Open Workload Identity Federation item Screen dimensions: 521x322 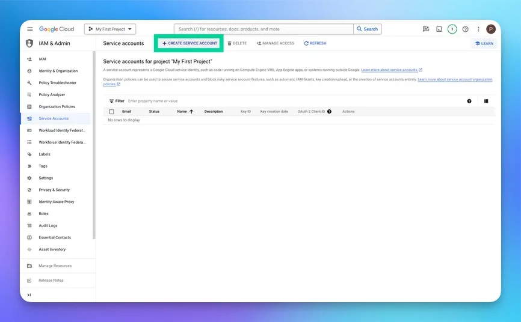click(x=55, y=130)
